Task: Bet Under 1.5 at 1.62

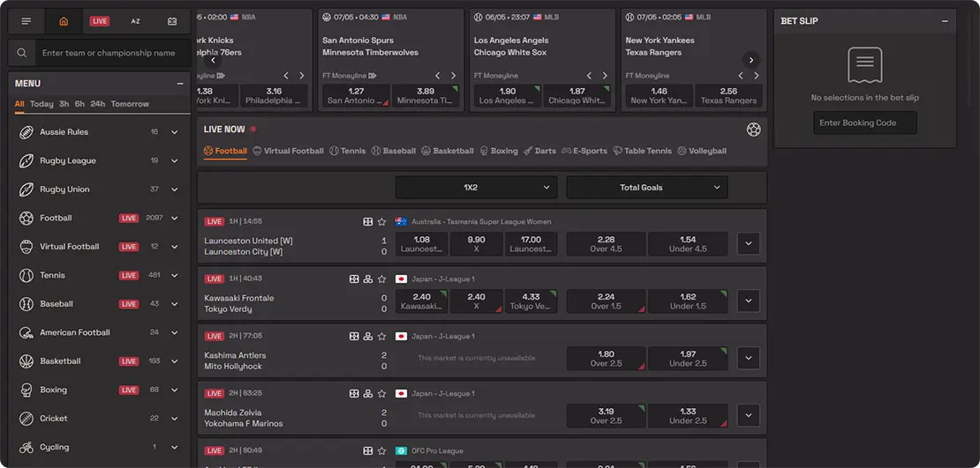Action: [x=688, y=301]
